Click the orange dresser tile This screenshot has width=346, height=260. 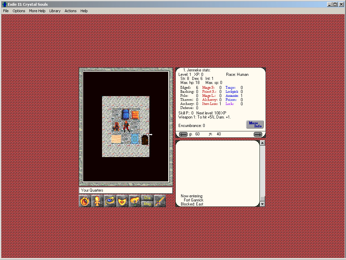pos(135,115)
